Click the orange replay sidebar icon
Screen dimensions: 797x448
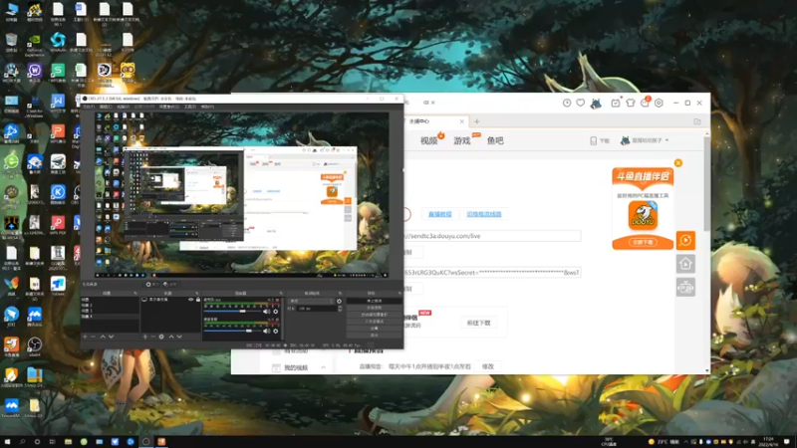685,240
